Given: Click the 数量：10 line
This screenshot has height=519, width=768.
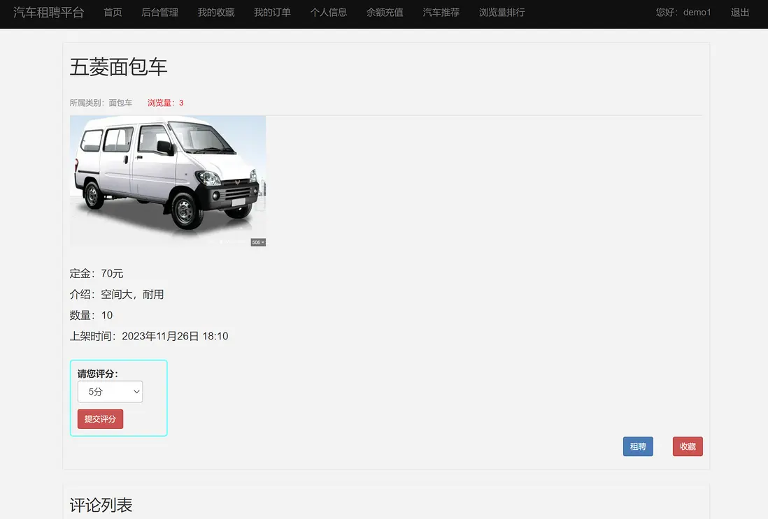Looking at the screenshot, I should (x=91, y=316).
